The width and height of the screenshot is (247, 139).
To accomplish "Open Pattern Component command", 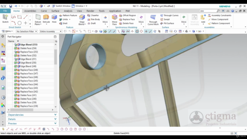I will coord(219,23).
